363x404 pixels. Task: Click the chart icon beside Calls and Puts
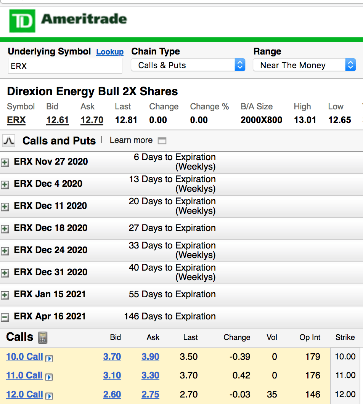pyautogui.click(x=9, y=141)
